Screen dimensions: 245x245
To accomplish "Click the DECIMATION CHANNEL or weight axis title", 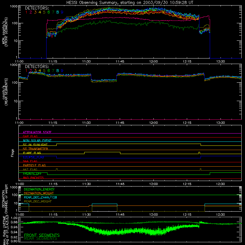I will (x=5, y=199).
